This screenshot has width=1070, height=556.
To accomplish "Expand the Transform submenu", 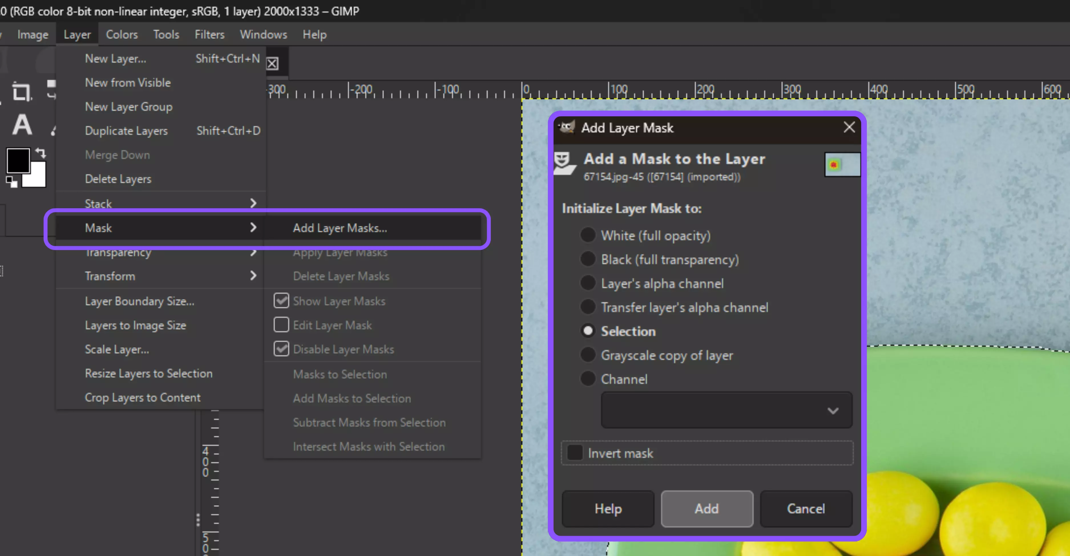I will pyautogui.click(x=110, y=276).
